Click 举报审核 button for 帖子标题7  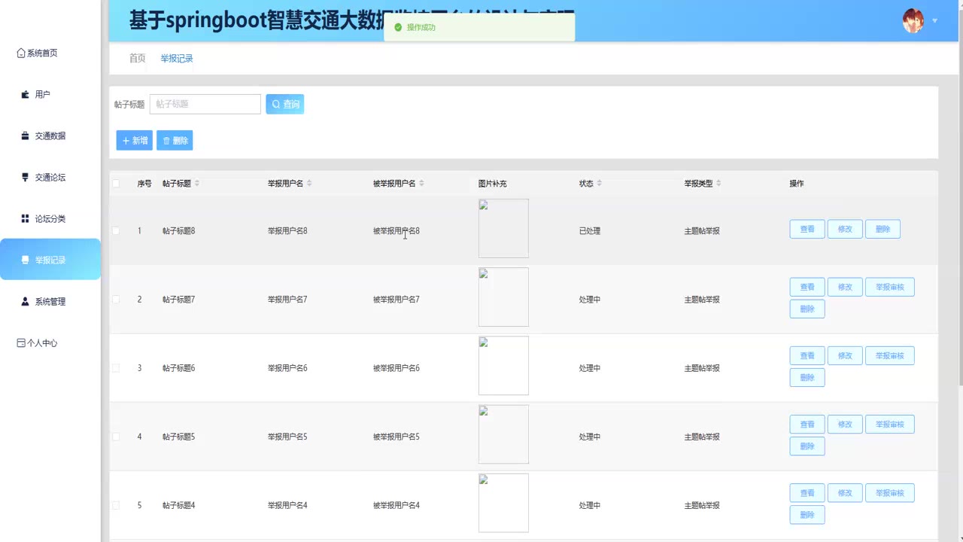click(x=889, y=288)
